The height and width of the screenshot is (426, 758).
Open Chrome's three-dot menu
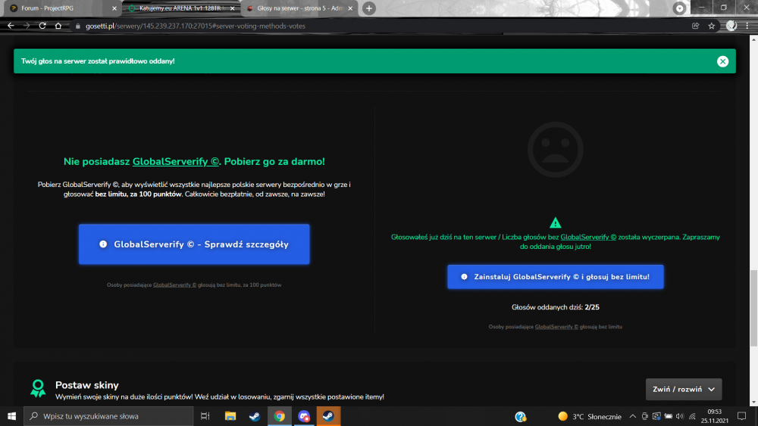coord(747,26)
